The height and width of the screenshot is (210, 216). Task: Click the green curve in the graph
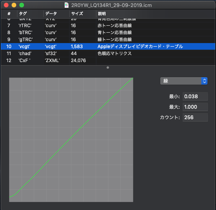[x=71, y=137]
